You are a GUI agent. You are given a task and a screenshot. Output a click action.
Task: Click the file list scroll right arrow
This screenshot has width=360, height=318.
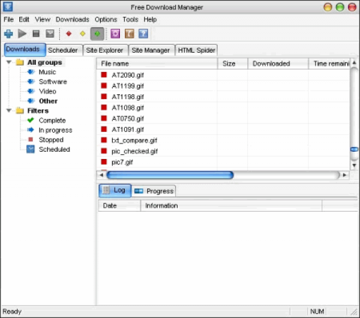(x=344, y=175)
